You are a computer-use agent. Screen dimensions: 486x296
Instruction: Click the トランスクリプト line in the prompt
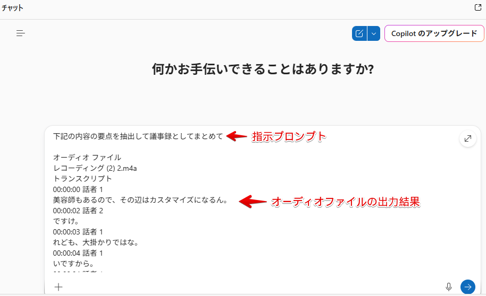pyautogui.click(x=82, y=179)
